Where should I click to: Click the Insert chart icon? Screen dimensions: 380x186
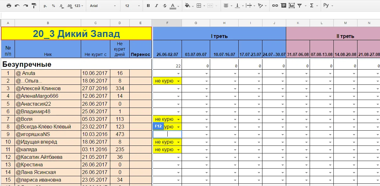(x=292, y=6)
